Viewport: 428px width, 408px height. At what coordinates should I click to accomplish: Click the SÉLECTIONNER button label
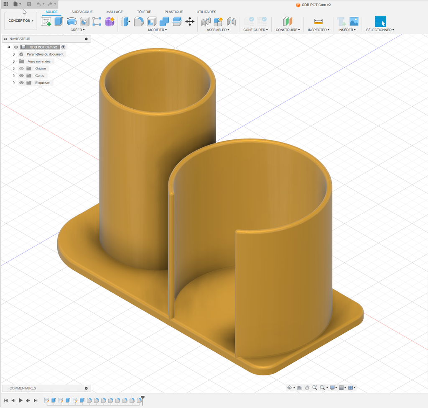pyautogui.click(x=380, y=30)
